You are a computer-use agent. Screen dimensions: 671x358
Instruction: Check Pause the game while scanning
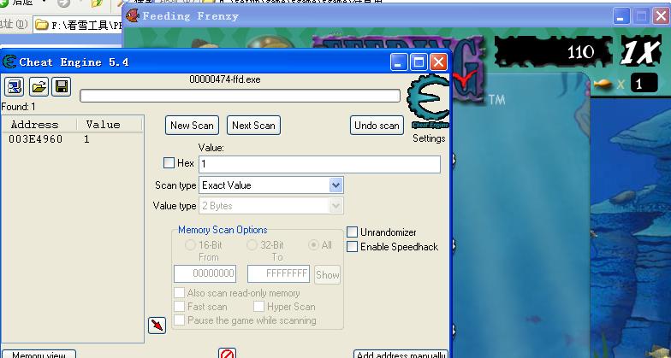[x=179, y=320]
